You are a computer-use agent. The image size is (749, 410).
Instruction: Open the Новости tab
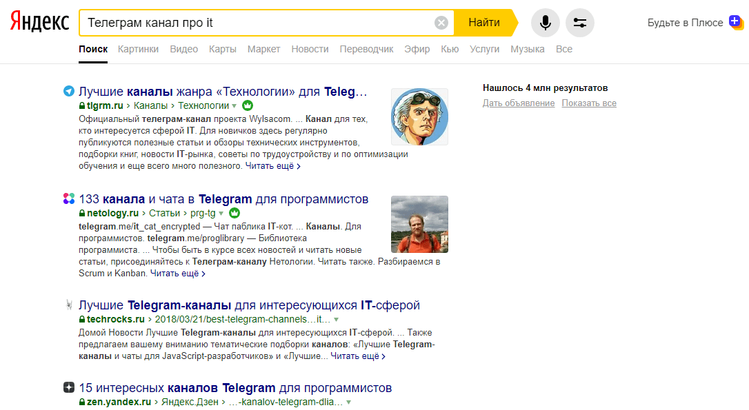pyautogui.click(x=310, y=49)
